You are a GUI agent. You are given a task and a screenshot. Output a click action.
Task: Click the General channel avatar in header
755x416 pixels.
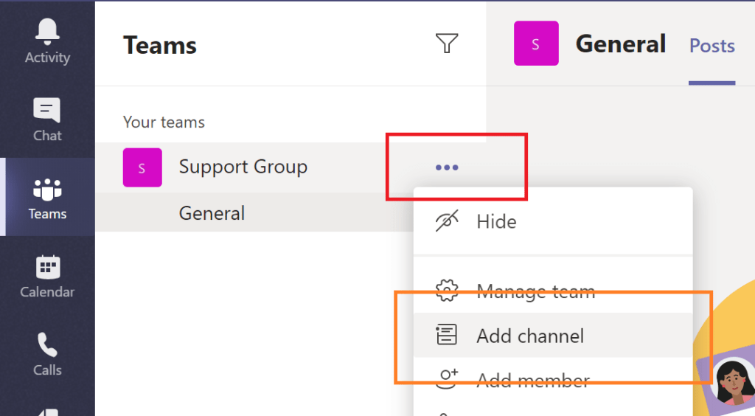tap(536, 44)
